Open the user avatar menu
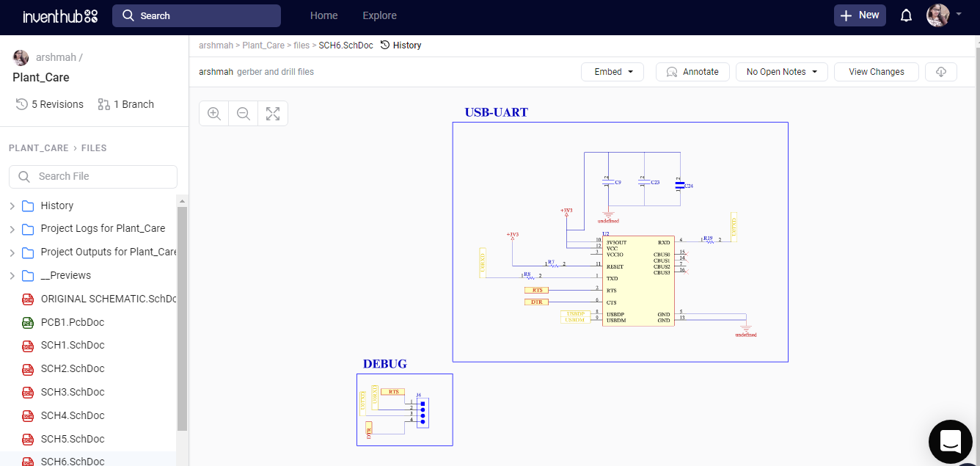 coord(938,15)
